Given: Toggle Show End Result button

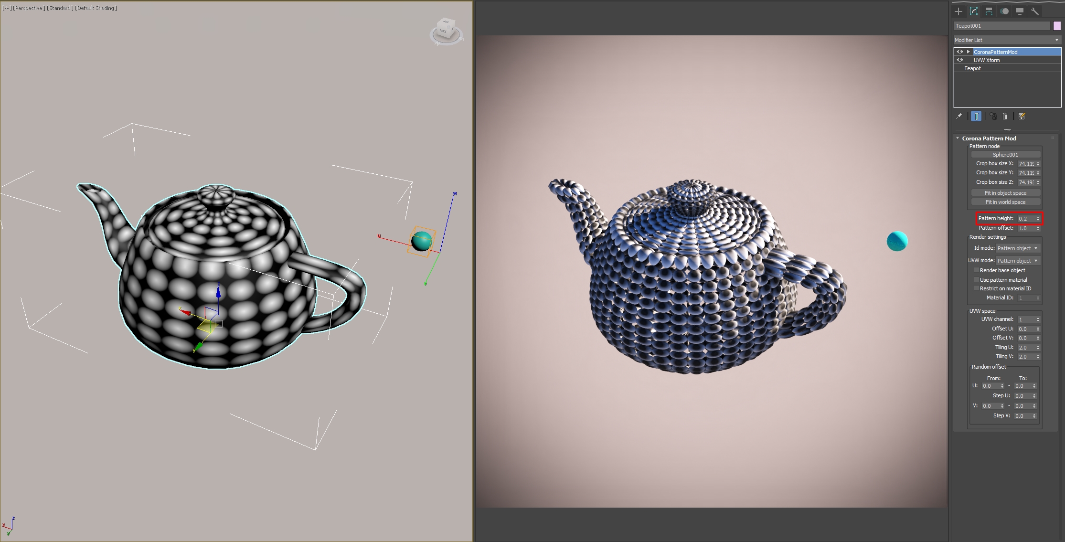Looking at the screenshot, I should [976, 116].
